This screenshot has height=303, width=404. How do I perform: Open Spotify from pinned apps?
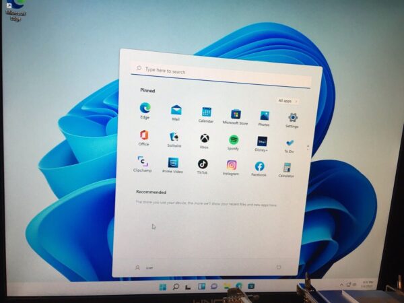coord(234,143)
